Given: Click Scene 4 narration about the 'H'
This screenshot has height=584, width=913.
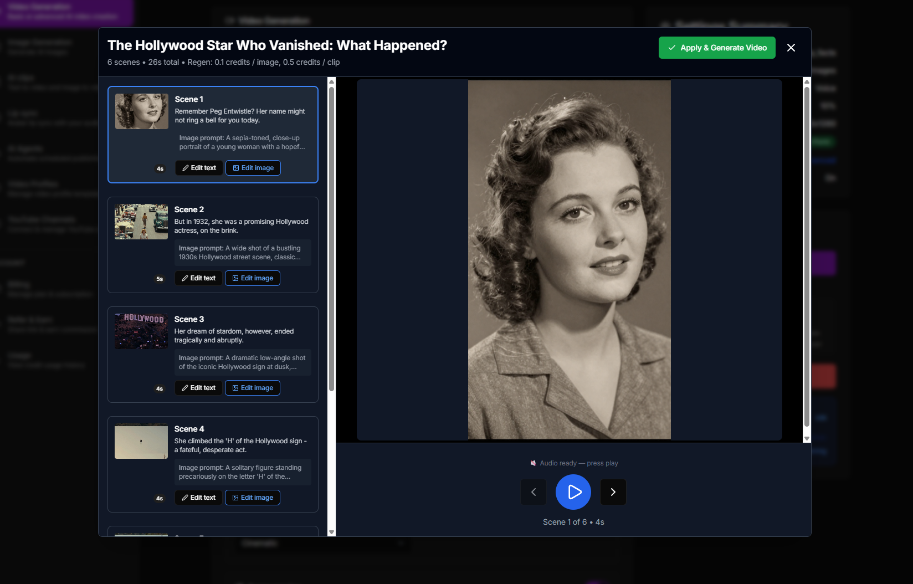Looking at the screenshot, I should [240, 445].
